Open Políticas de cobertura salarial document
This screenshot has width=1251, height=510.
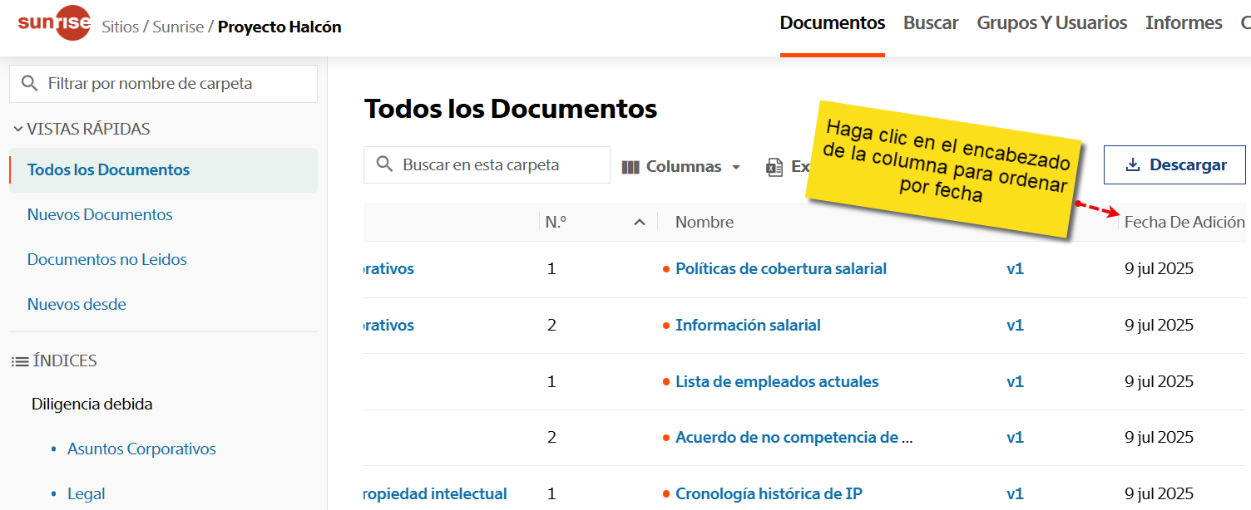[x=781, y=269]
